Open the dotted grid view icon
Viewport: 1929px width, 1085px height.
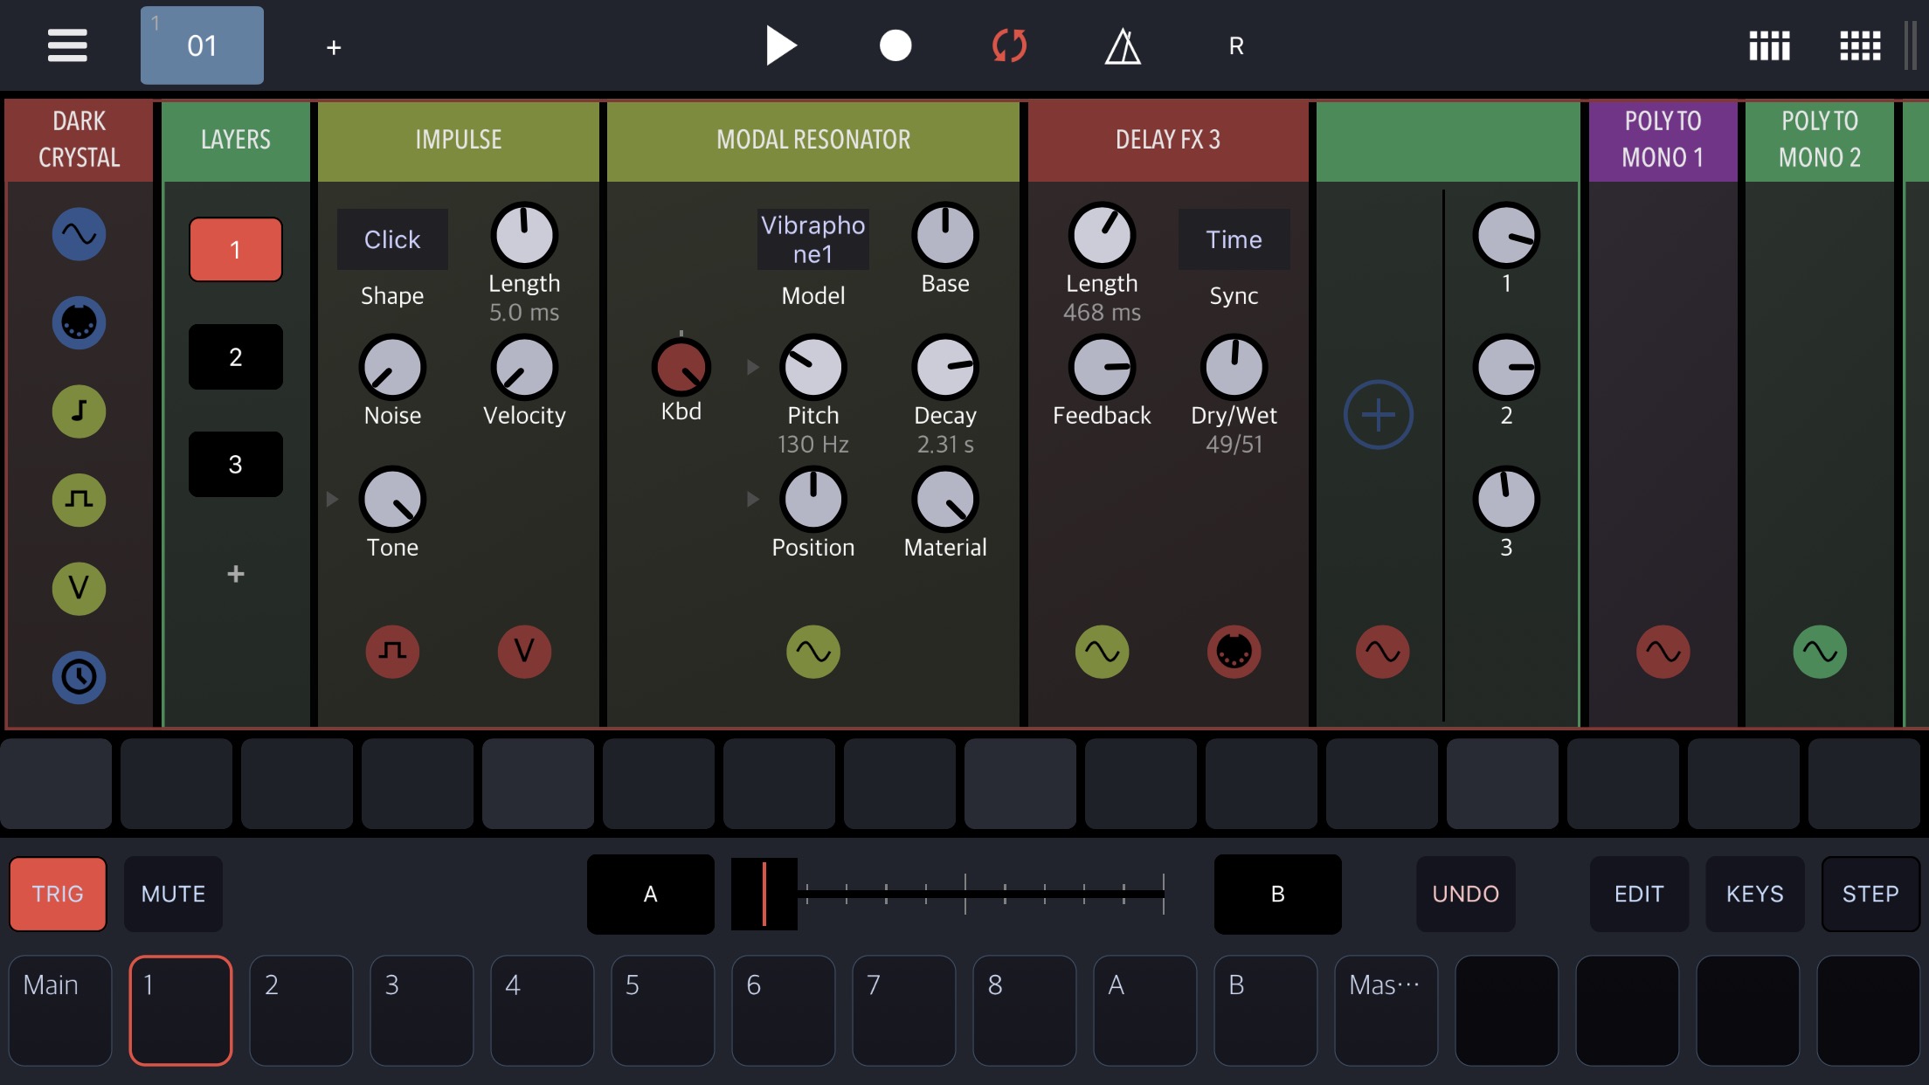(1860, 45)
